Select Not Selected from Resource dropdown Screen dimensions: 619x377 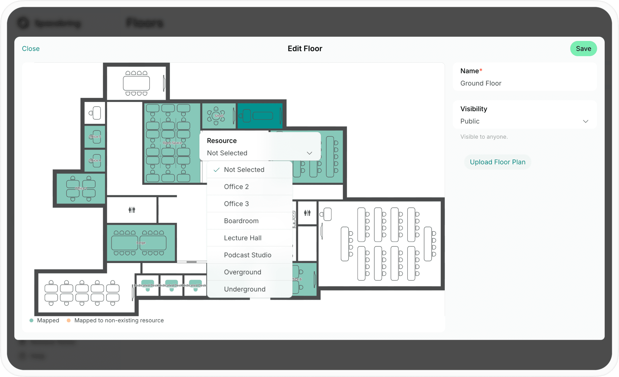(244, 169)
